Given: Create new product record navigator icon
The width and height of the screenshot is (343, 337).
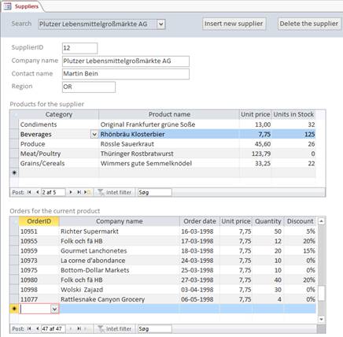Looking at the screenshot, I should [87, 192].
